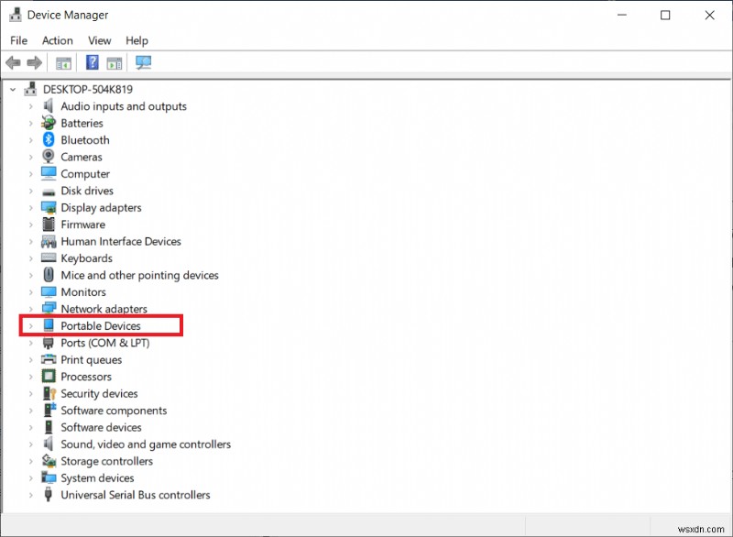Screen dimensions: 733x537
Task: Click Show/Hide Action Pane toolbar icon
Action: pyautogui.click(x=114, y=62)
